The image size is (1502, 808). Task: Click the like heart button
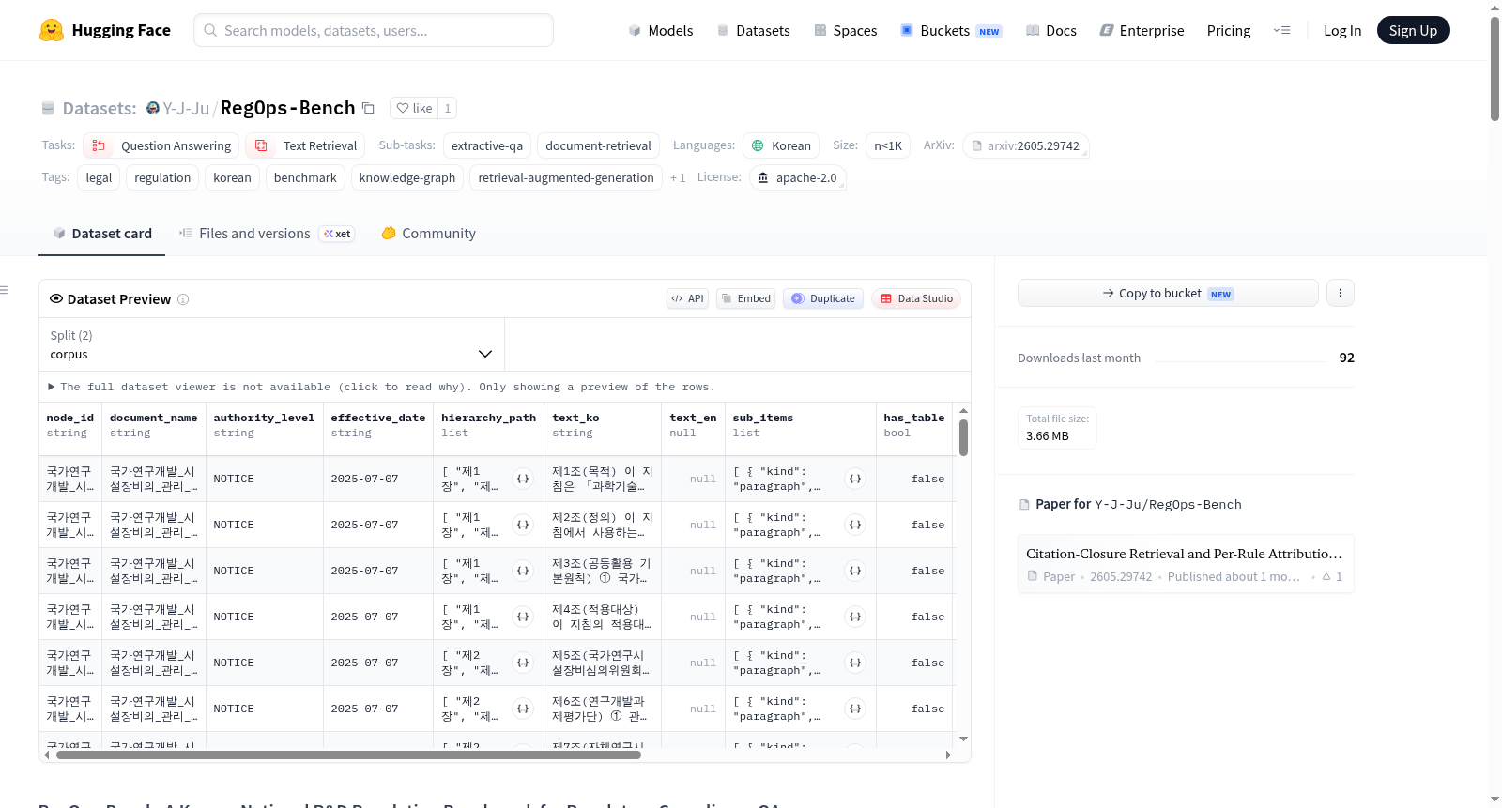click(x=414, y=108)
